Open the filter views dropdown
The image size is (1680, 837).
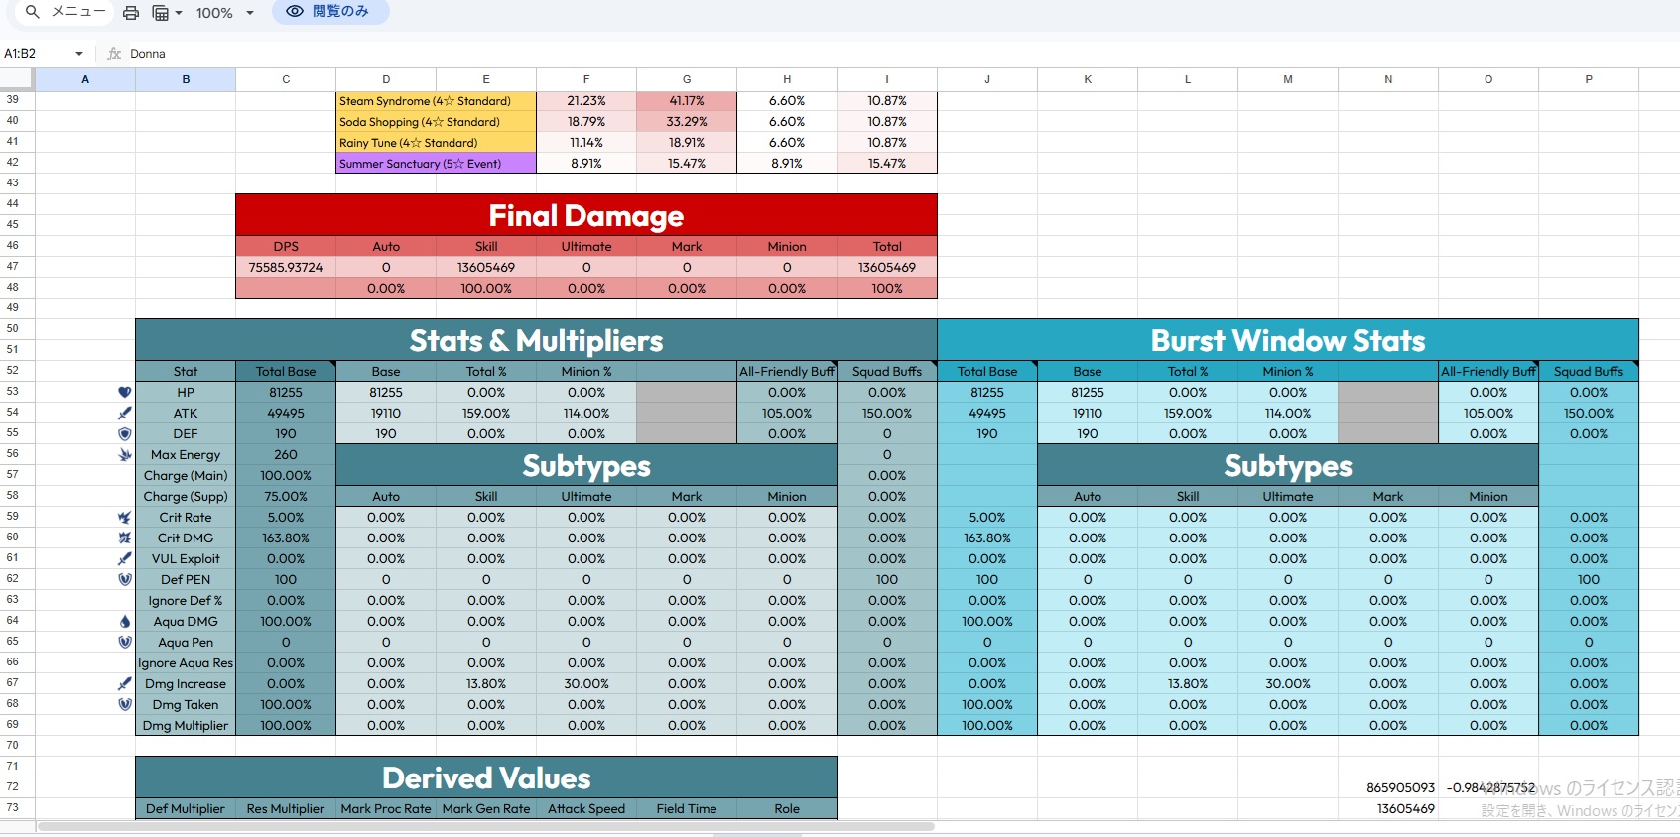166,13
